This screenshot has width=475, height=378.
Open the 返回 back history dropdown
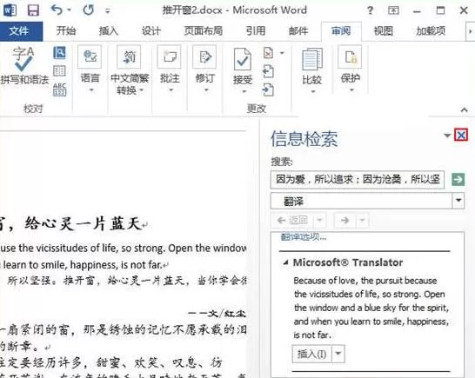pos(319,221)
